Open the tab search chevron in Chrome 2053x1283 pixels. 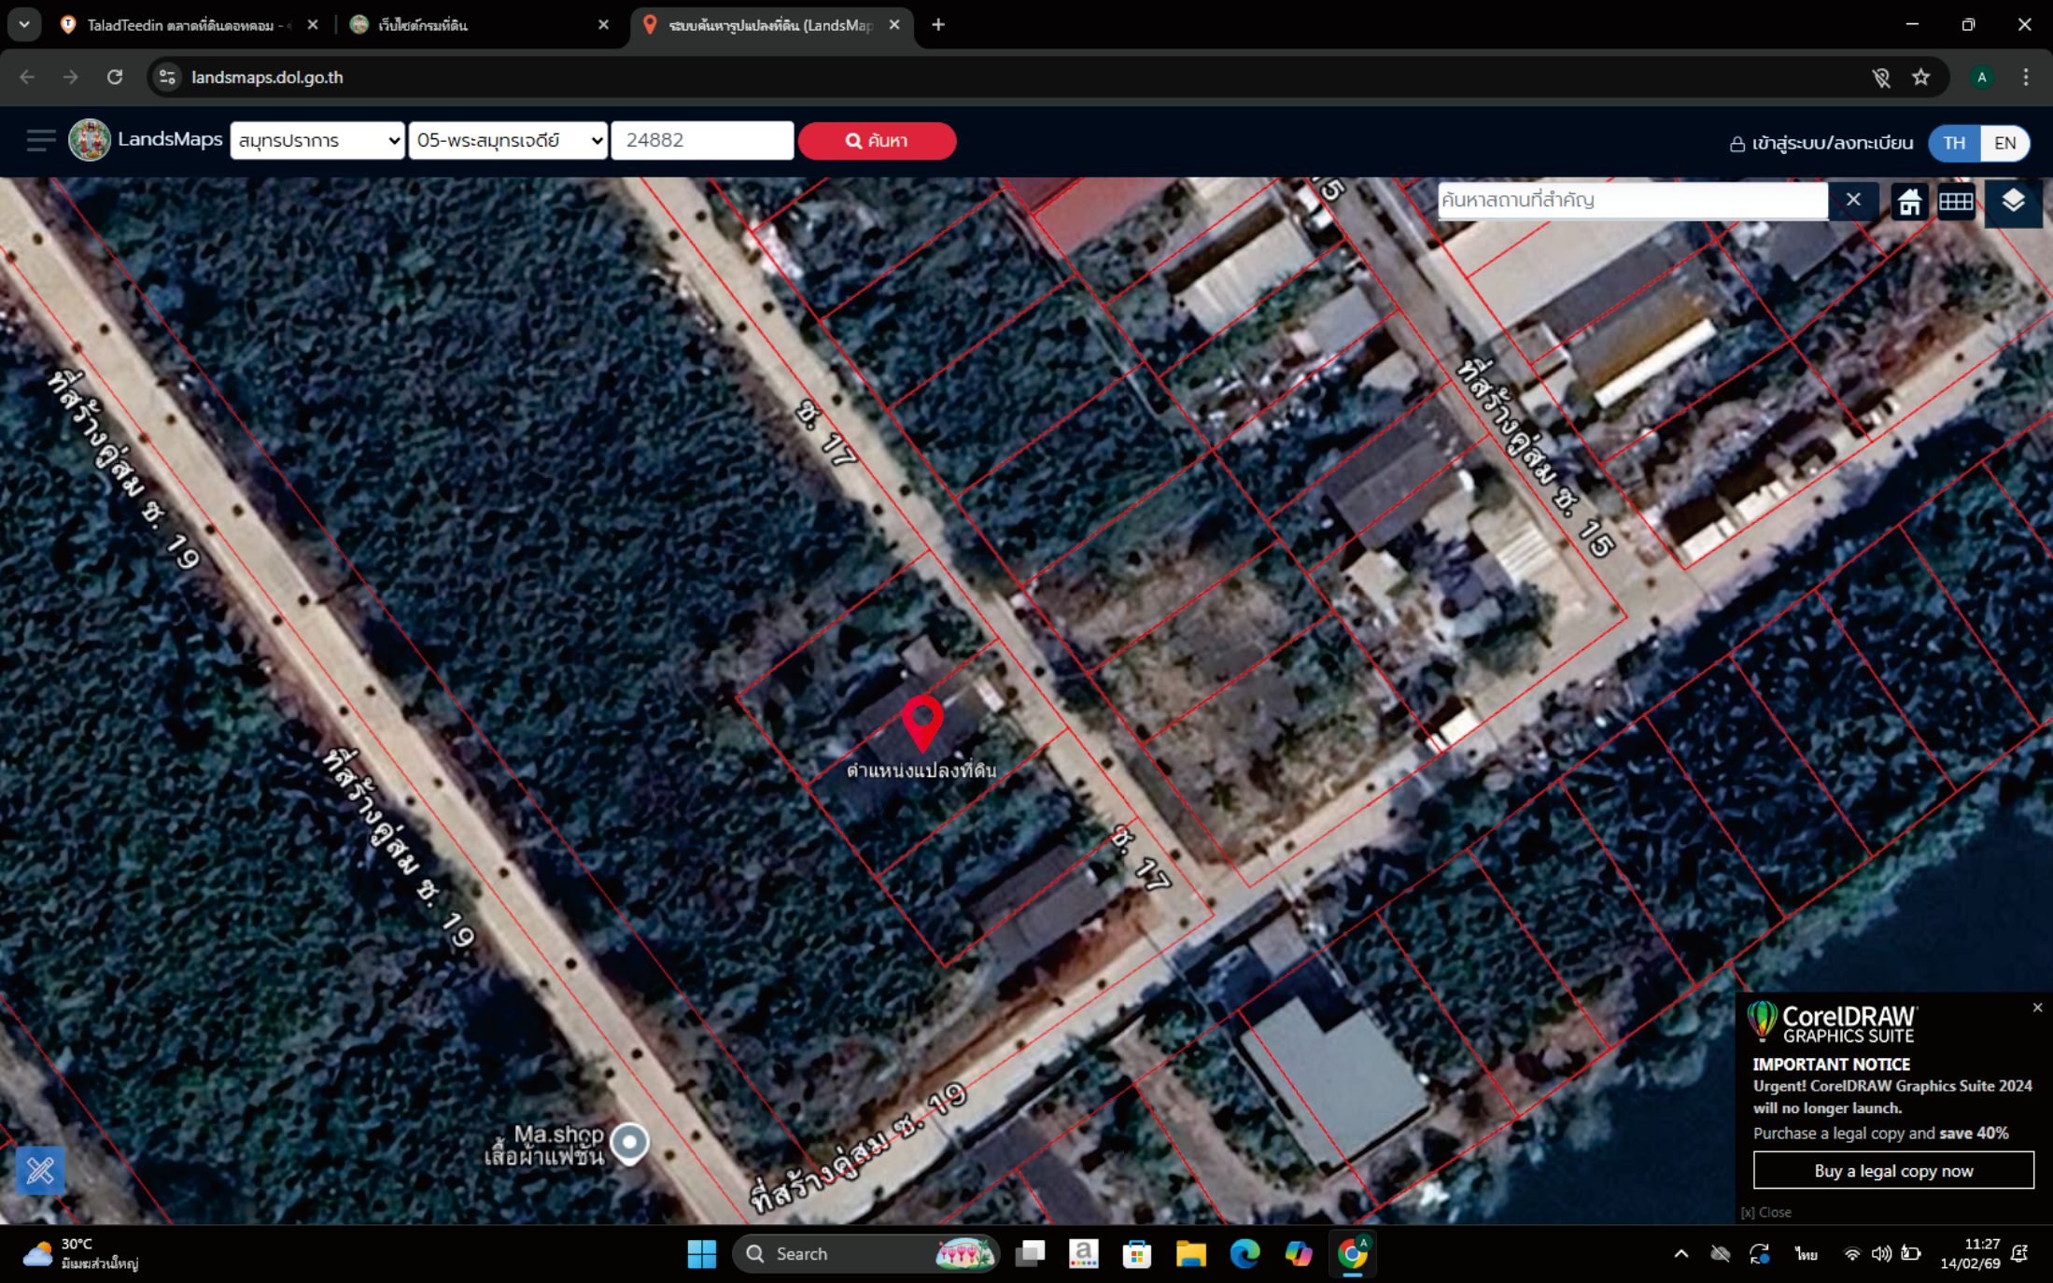click(x=24, y=24)
